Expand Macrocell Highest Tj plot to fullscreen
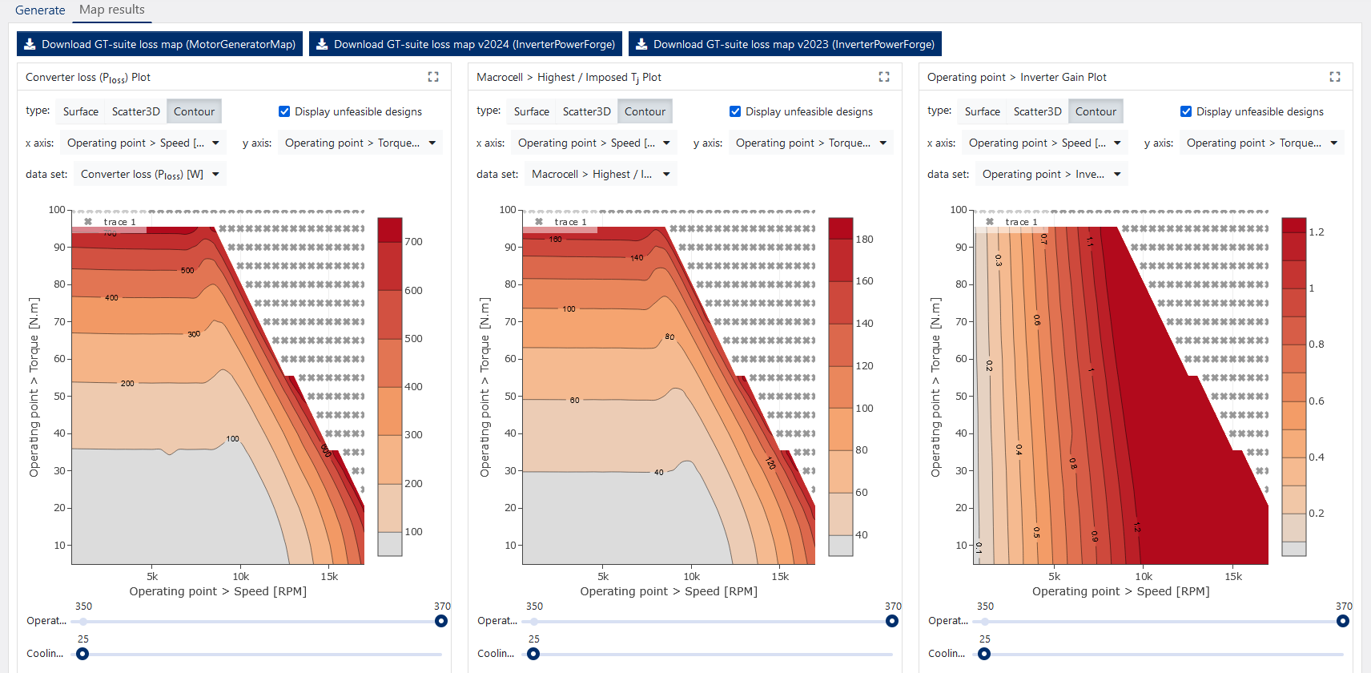The width and height of the screenshot is (1371, 673). click(884, 77)
